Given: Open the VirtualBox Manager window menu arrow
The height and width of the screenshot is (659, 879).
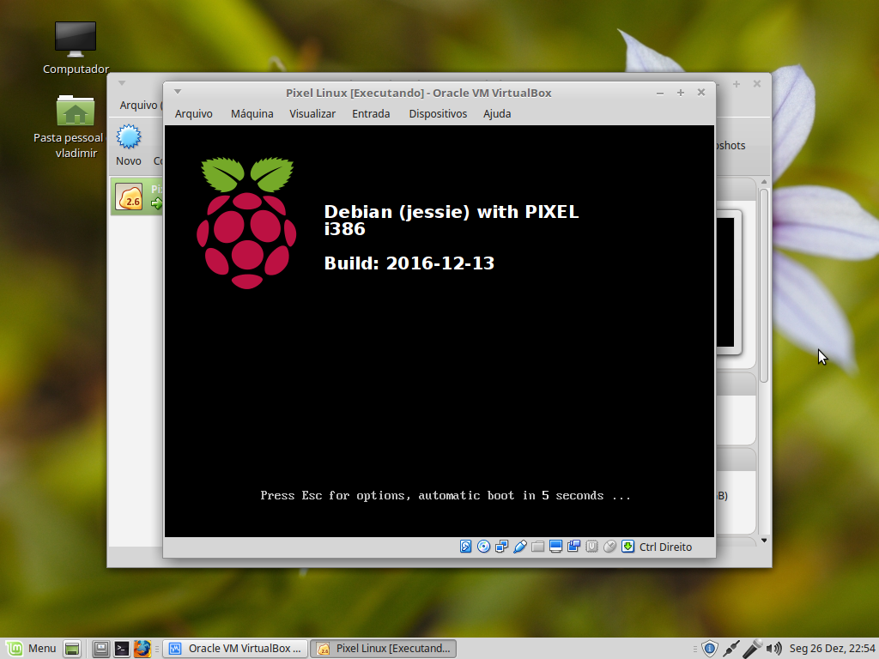Looking at the screenshot, I should (x=122, y=83).
